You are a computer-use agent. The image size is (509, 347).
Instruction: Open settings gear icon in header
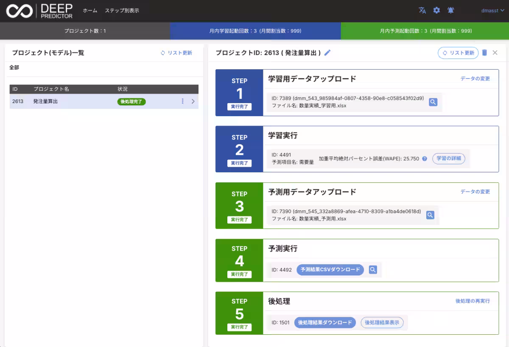click(x=436, y=11)
